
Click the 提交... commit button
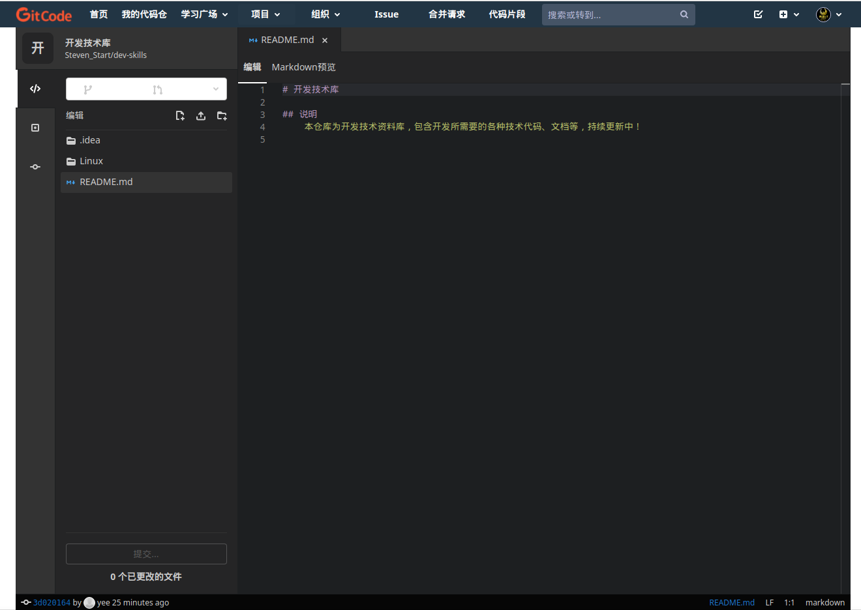[x=146, y=554]
